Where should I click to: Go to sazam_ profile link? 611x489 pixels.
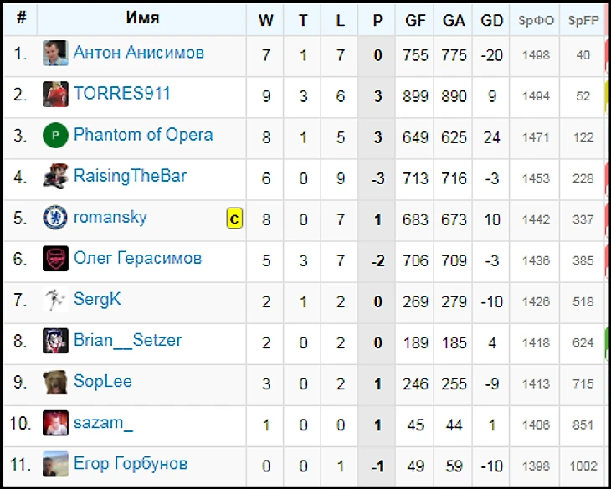[x=103, y=423]
